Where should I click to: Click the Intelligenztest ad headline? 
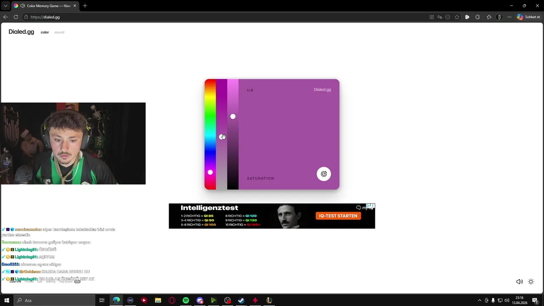pos(209,208)
